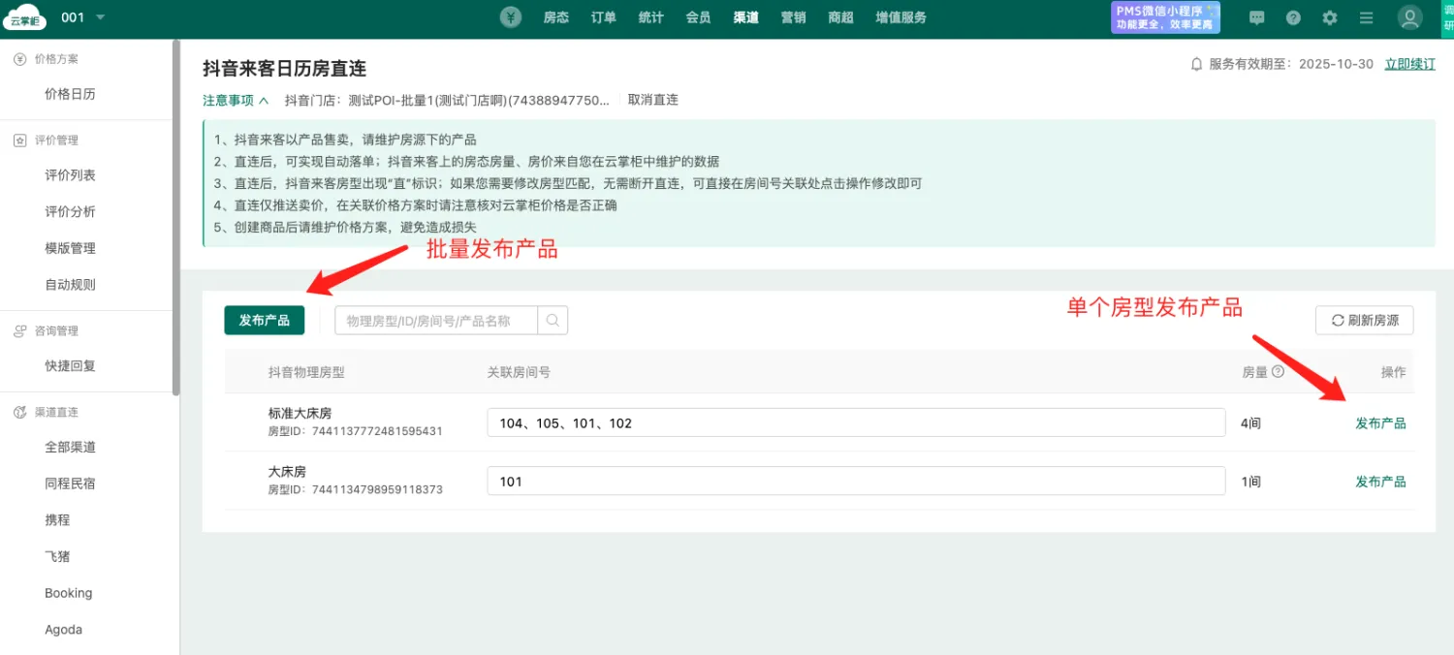Viewport: 1454px width, 655px height.
Task: Click 房型ID 7441137772481595431
Action: (x=356, y=431)
